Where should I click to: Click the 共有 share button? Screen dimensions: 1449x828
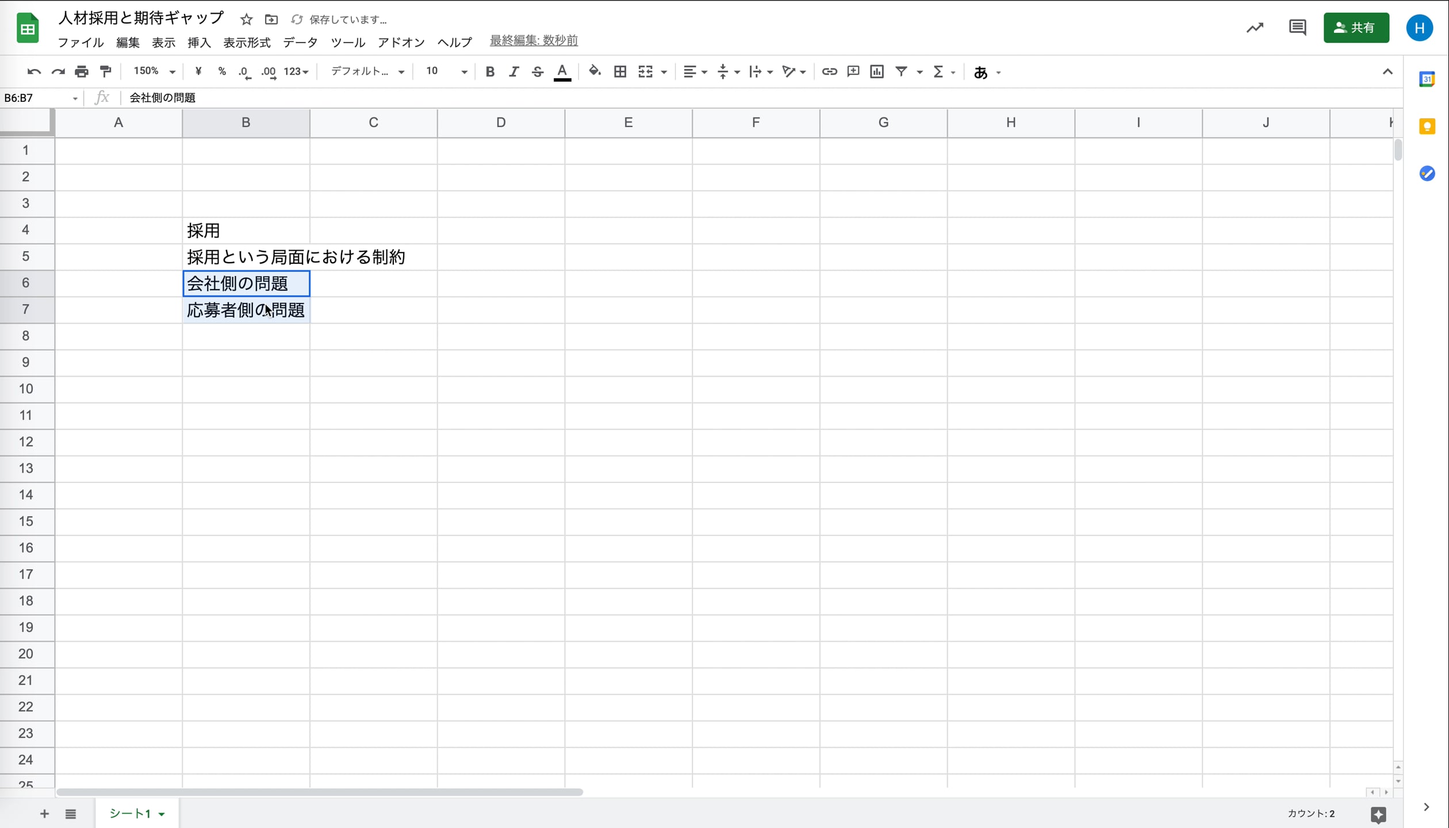tap(1356, 27)
